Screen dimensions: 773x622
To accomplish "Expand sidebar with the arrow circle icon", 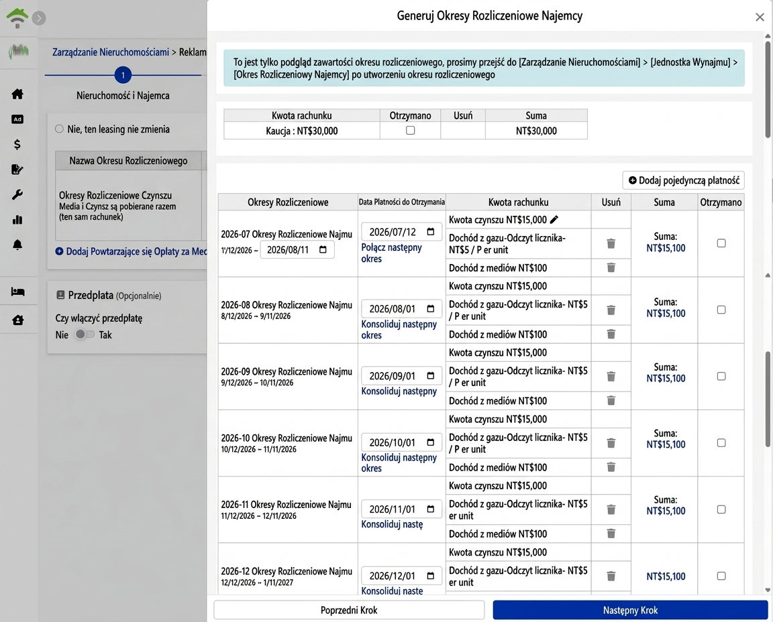I will click(39, 18).
